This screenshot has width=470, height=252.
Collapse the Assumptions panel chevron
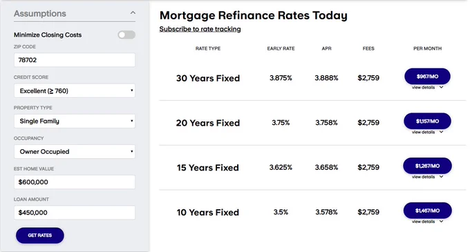tap(133, 13)
